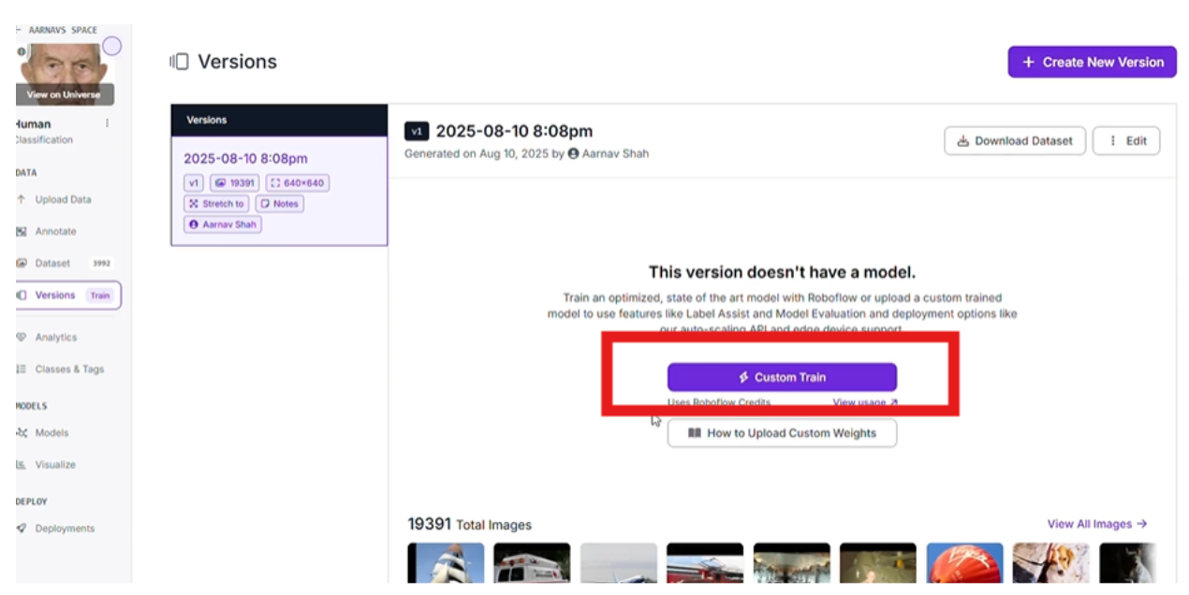Click the Classes & Tags list icon

22,369
